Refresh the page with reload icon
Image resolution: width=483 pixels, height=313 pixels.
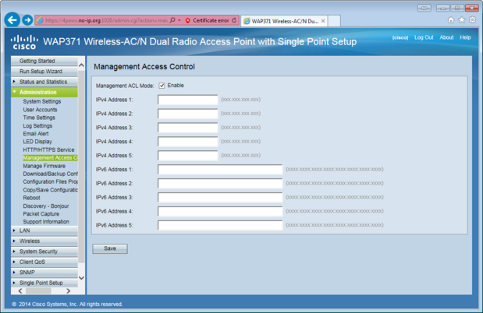234,20
